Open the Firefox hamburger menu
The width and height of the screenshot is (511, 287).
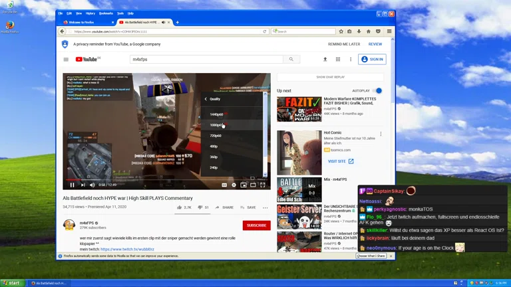coord(389,32)
